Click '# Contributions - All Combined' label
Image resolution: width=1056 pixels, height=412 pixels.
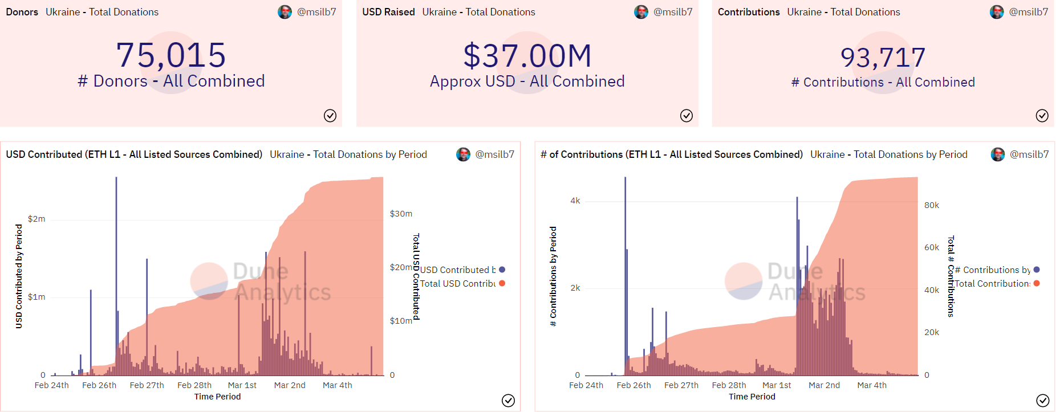coord(883,82)
